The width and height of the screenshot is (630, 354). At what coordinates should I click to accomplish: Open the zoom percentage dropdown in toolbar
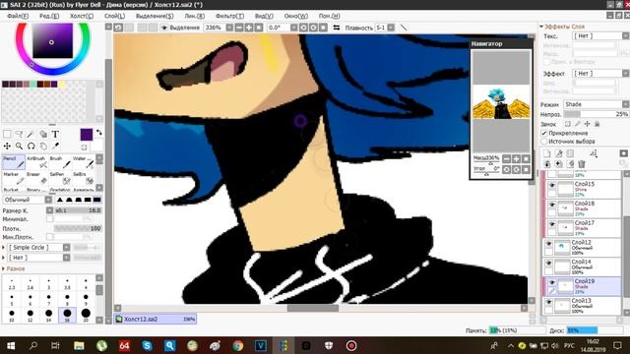click(x=229, y=28)
